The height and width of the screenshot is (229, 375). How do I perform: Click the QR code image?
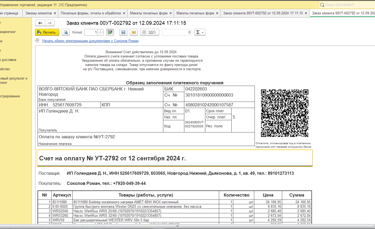pyautogui.click(x=284, y=113)
